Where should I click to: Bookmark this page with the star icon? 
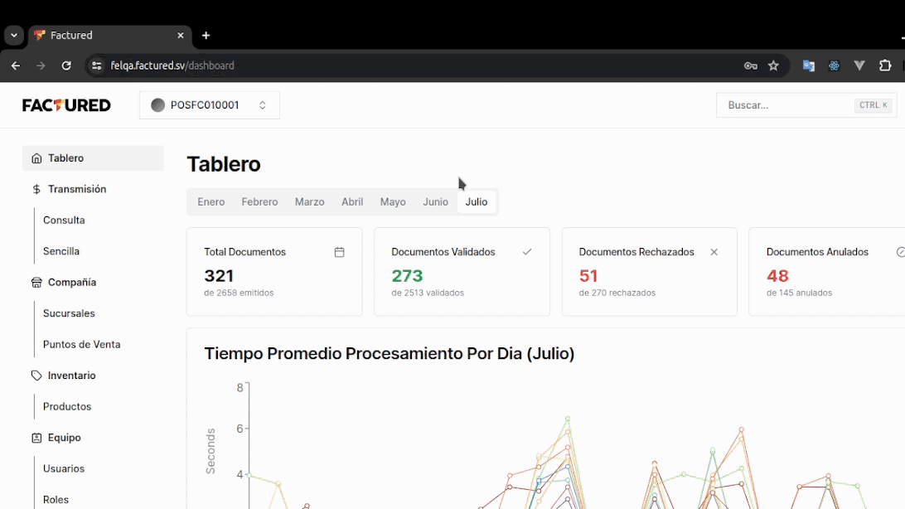(x=773, y=65)
